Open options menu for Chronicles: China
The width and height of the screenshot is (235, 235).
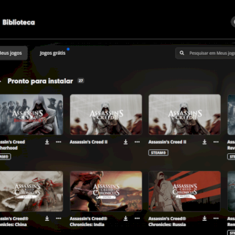59,218
